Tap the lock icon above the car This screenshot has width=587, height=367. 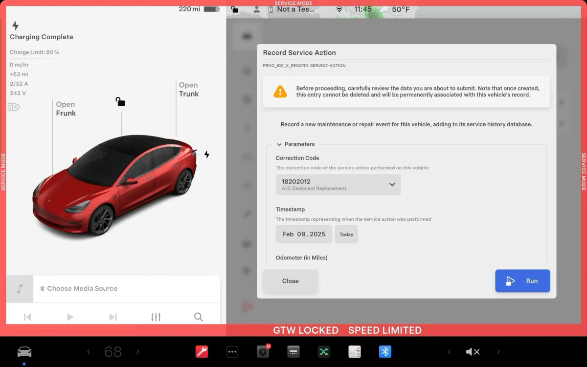tap(120, 102)
